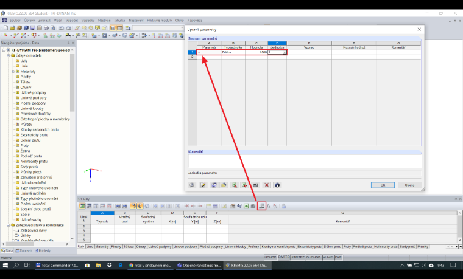The height and width of the screenshot is (279, 463).
Task: Click the Hodnota cell showing 1.000
Action: pyautogui.click(x=256, y=52)
